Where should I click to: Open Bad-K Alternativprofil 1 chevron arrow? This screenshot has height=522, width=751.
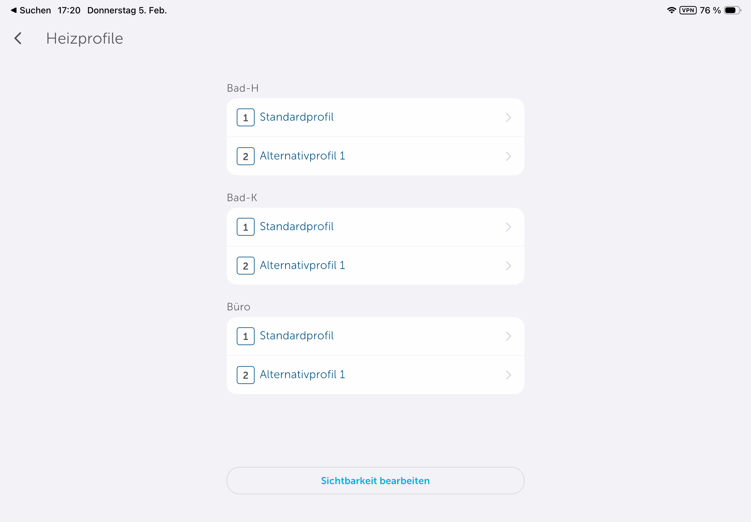click(509, 265)
